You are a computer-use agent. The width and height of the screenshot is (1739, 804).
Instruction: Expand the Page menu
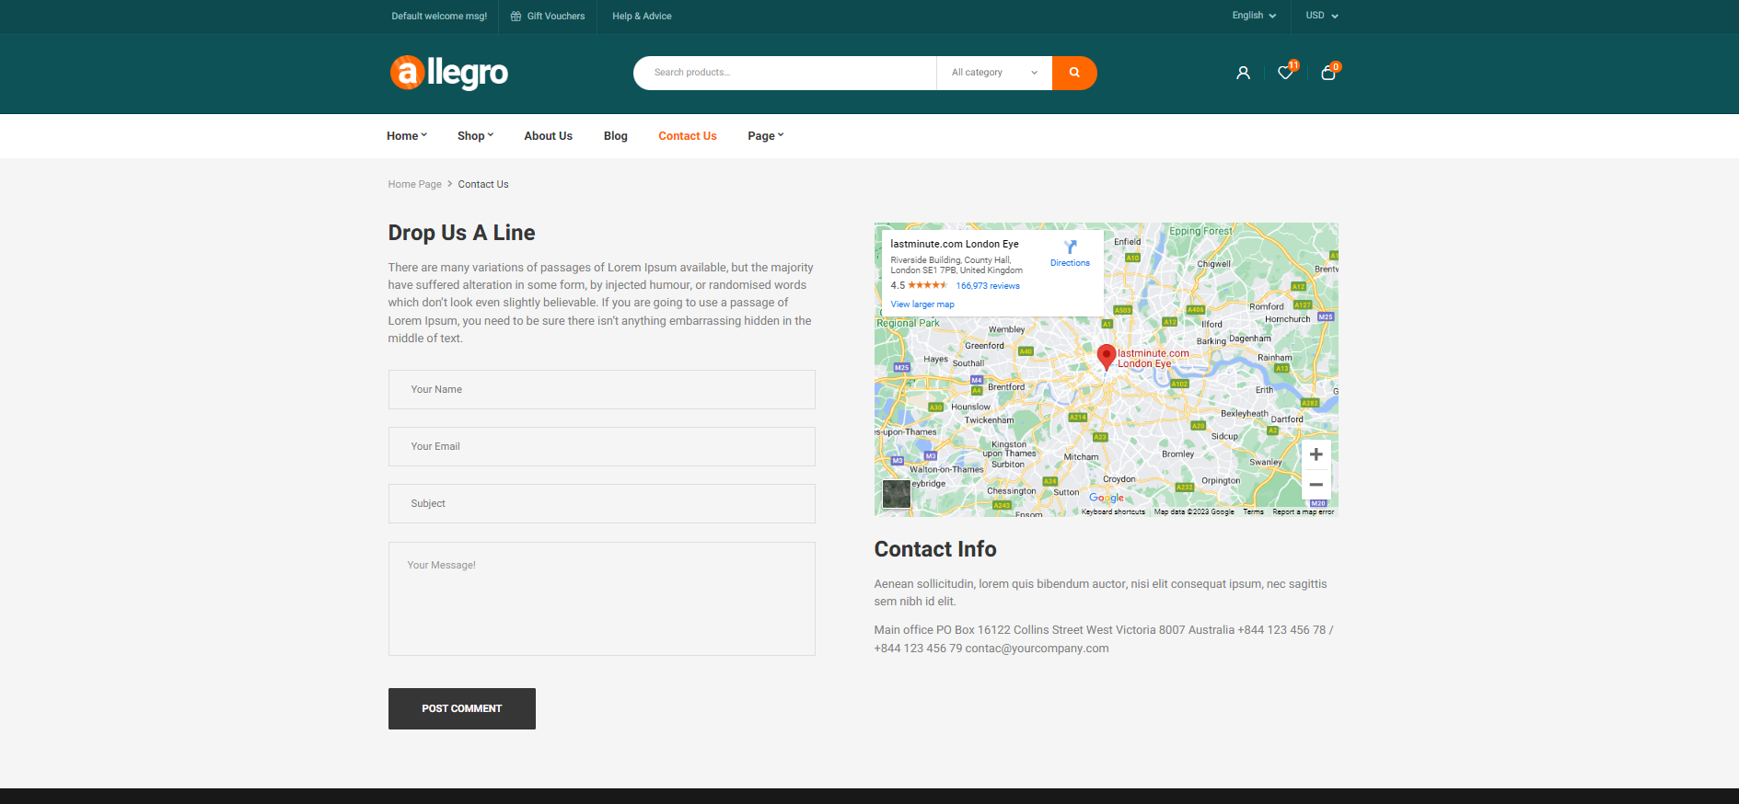766,136
